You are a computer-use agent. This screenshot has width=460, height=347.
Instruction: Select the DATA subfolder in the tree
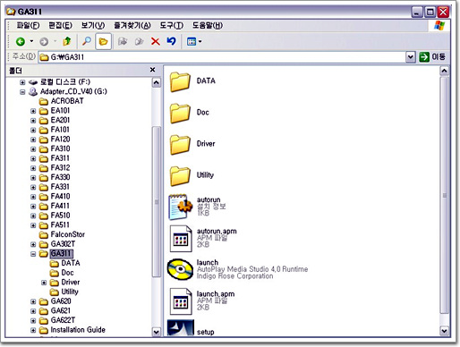coord(65,263)
